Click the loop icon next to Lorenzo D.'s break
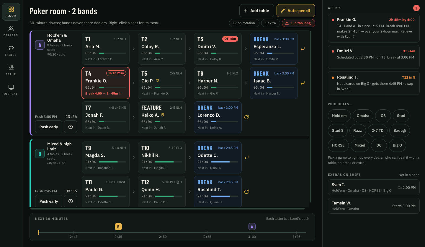Screen dimensions: 425x247 click(x=246, y=117)
